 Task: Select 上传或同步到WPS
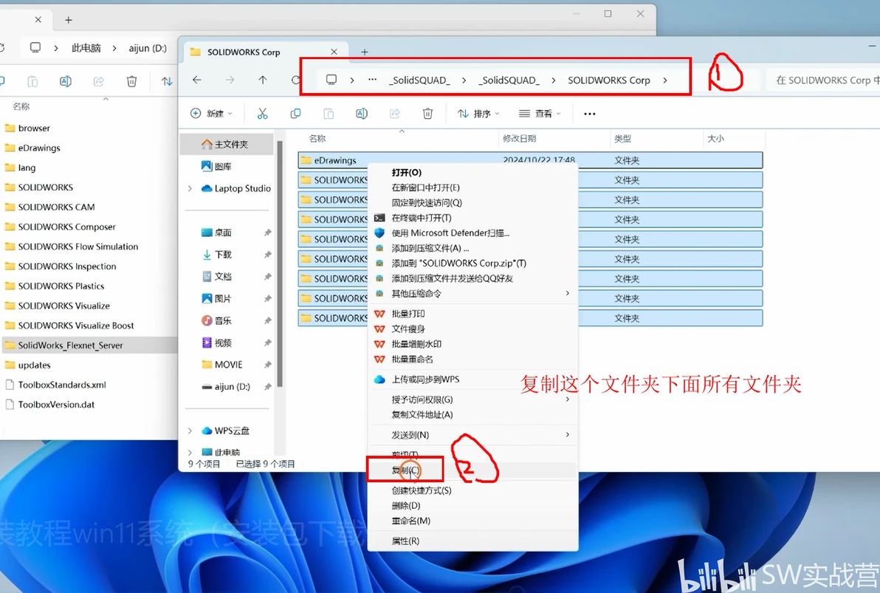click(472, 380)
